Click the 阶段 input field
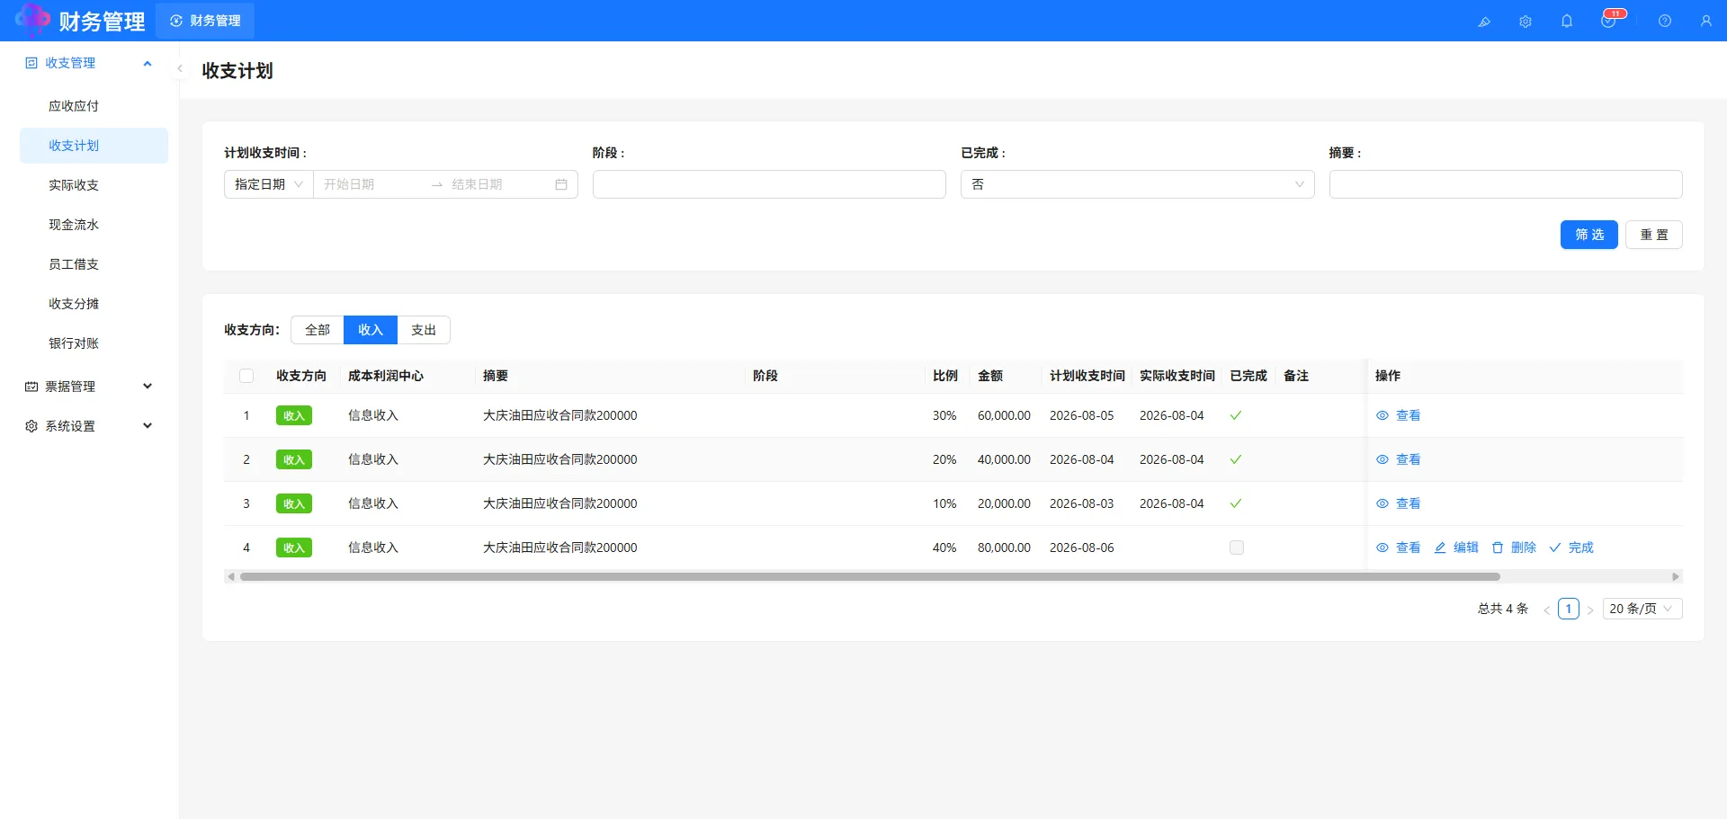Screen dimensions: 1727x819 [769, 184]
